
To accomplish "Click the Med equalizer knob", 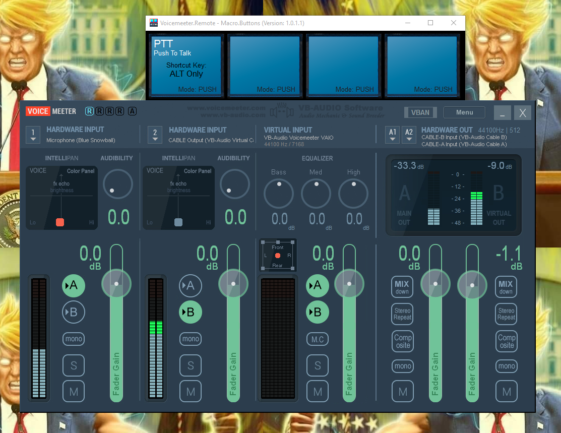I will pyautogui.click(x=316, y=194).
